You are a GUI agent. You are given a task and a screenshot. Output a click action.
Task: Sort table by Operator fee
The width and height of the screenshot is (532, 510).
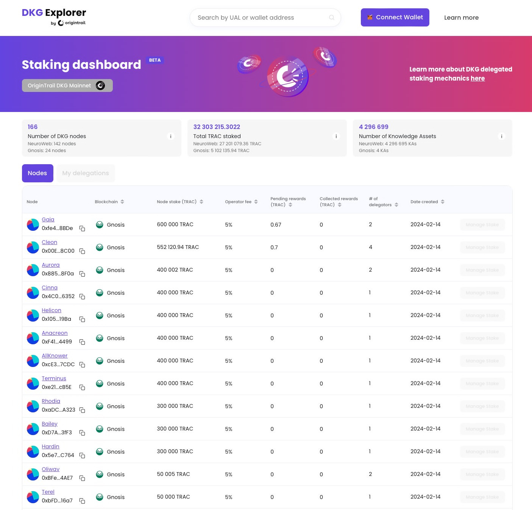(x=256, y=202)
